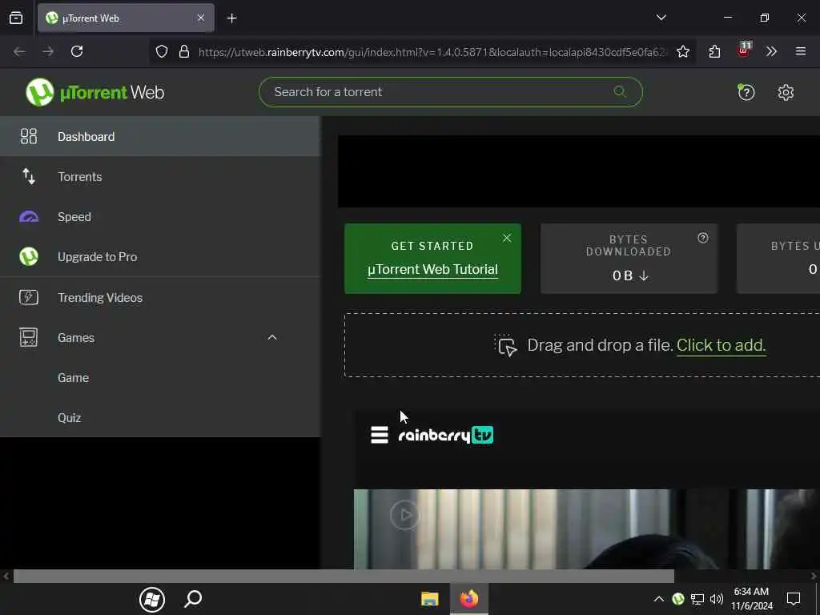Close the µTorrent Web tab
Screen dimensions: 820x615
(x=201, y=18)
